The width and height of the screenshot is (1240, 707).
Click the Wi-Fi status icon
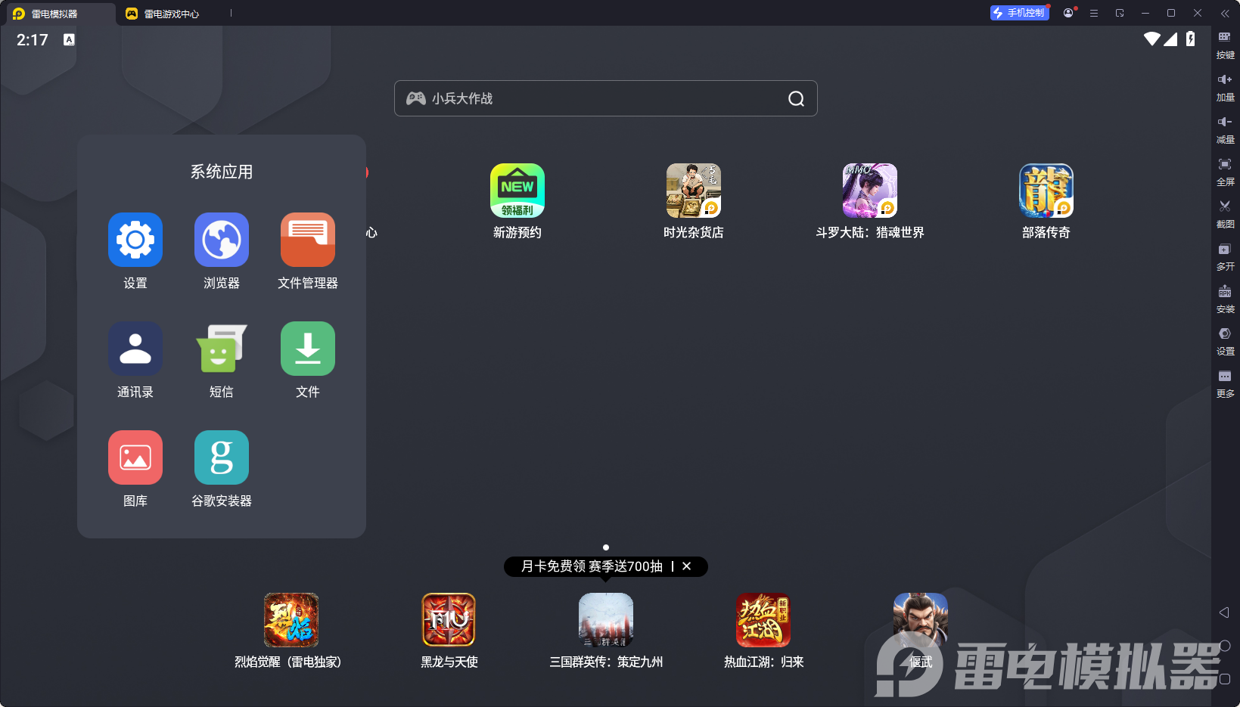coord(1152,39)
